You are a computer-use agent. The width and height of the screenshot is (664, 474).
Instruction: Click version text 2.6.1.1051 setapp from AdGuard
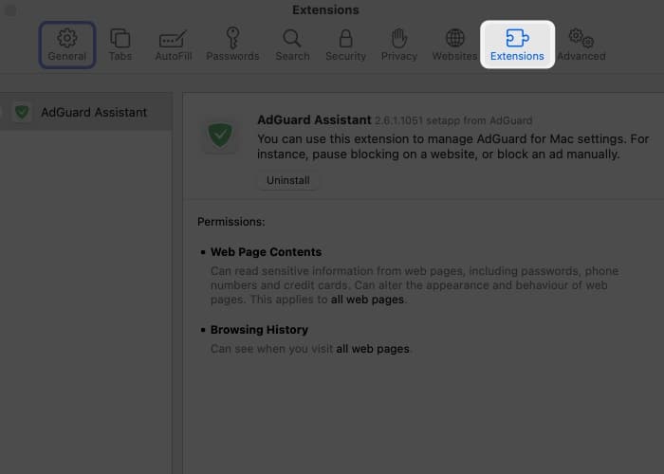click(x=453, y=120)
